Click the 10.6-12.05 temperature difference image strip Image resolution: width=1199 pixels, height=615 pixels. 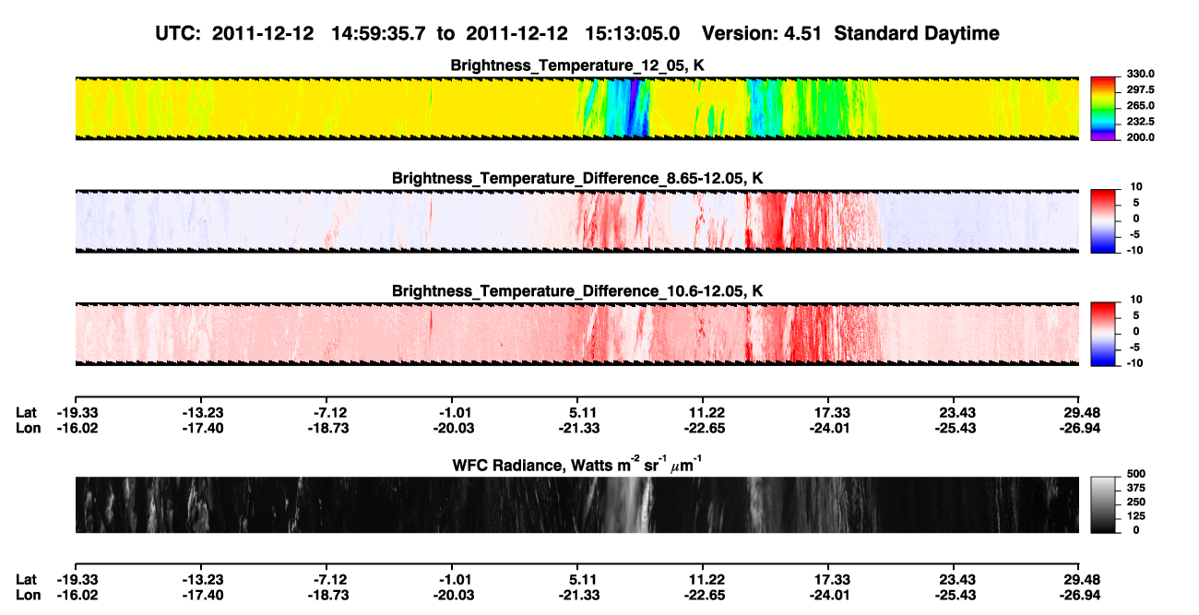(x=576, y=333)
